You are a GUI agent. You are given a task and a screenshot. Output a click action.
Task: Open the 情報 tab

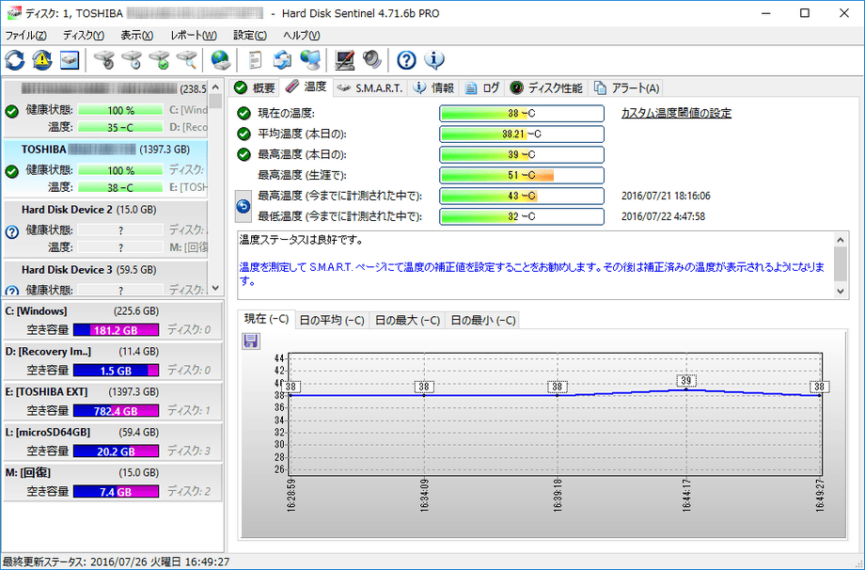pyautogui.click(x=433, y=88)
